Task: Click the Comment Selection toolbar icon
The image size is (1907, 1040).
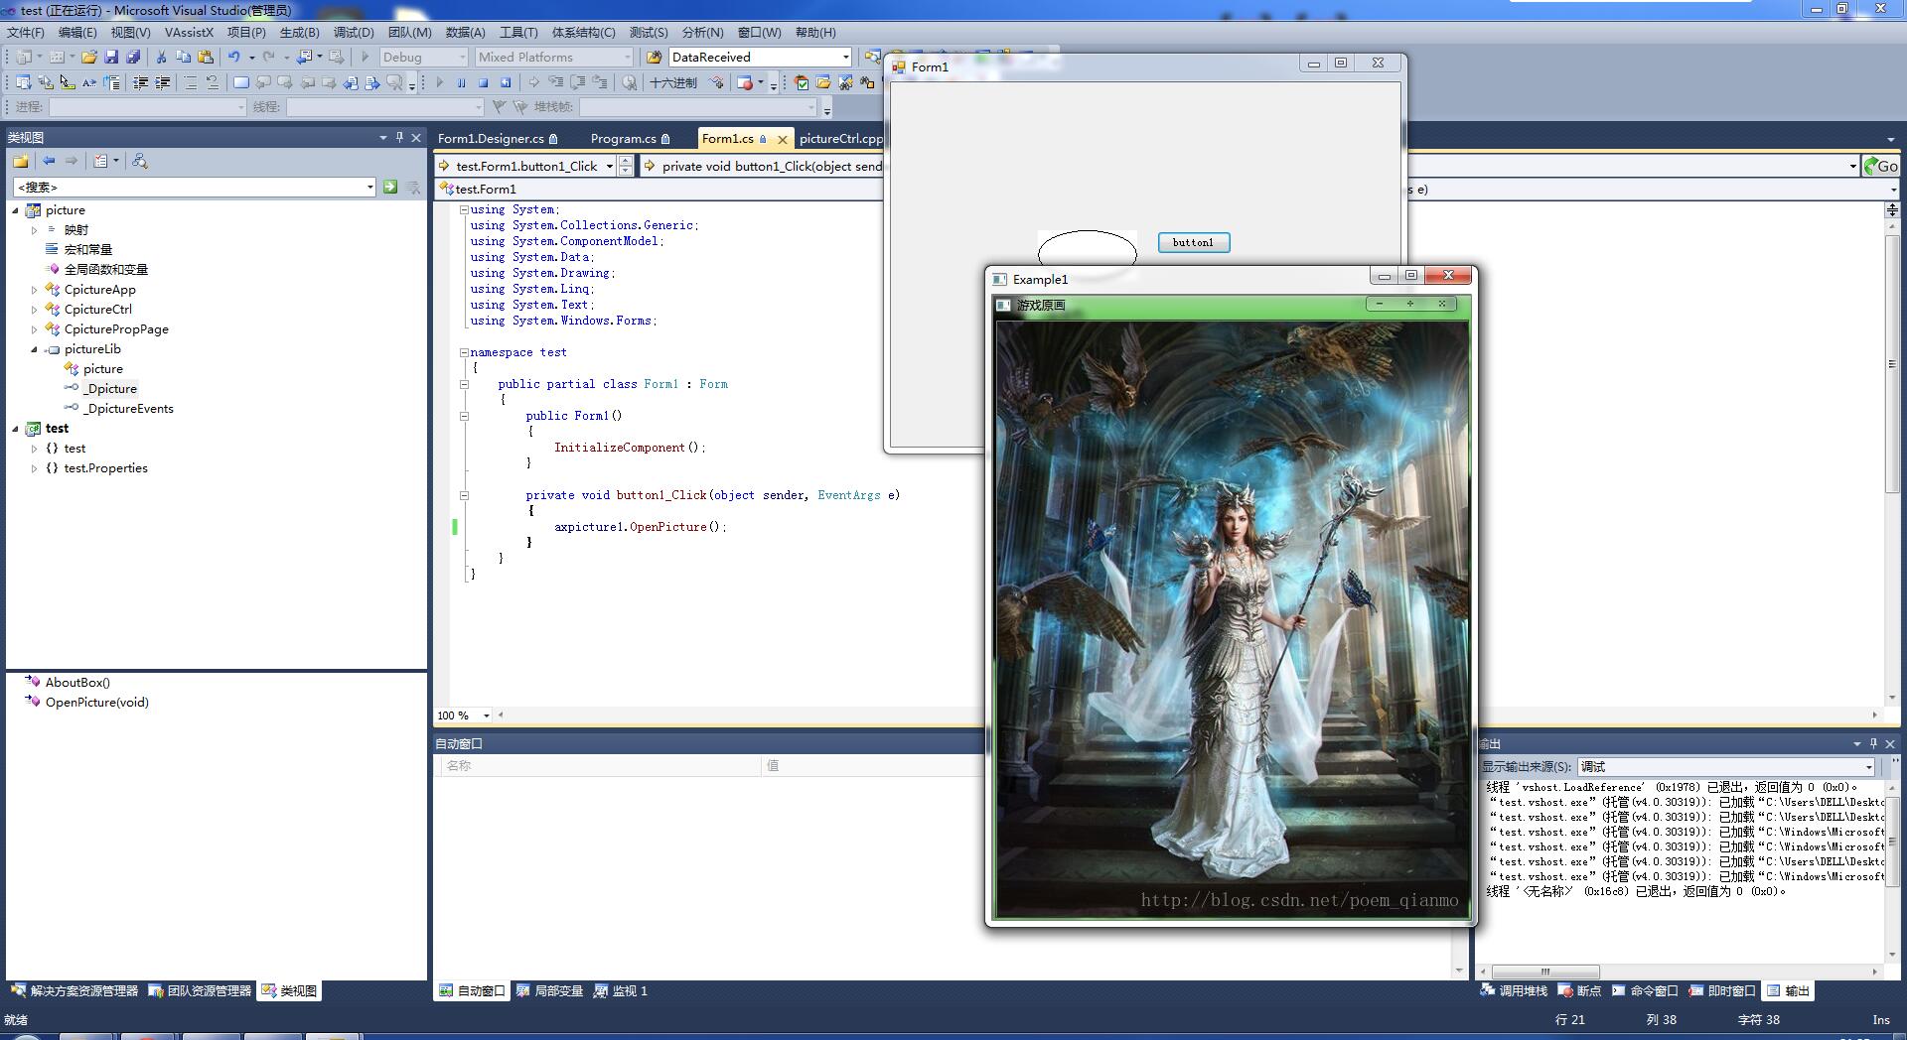Action: coord(190,83)
